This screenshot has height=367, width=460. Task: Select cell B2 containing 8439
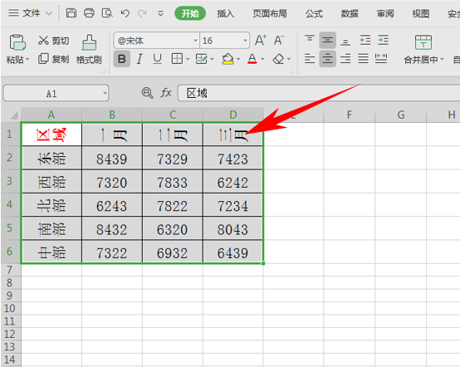[x=112, y=158]
